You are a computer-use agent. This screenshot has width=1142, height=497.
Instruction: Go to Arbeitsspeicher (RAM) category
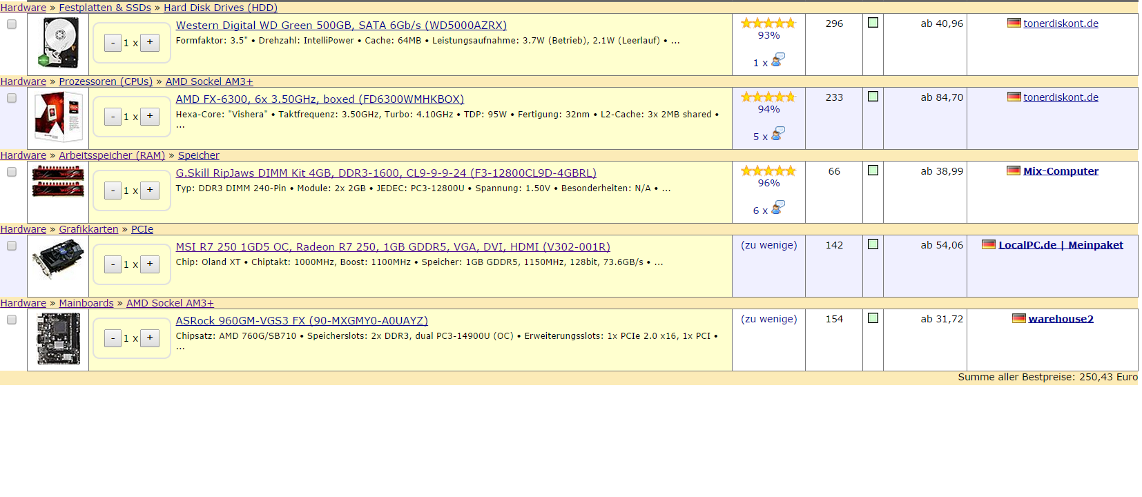(x=112, y=155)
